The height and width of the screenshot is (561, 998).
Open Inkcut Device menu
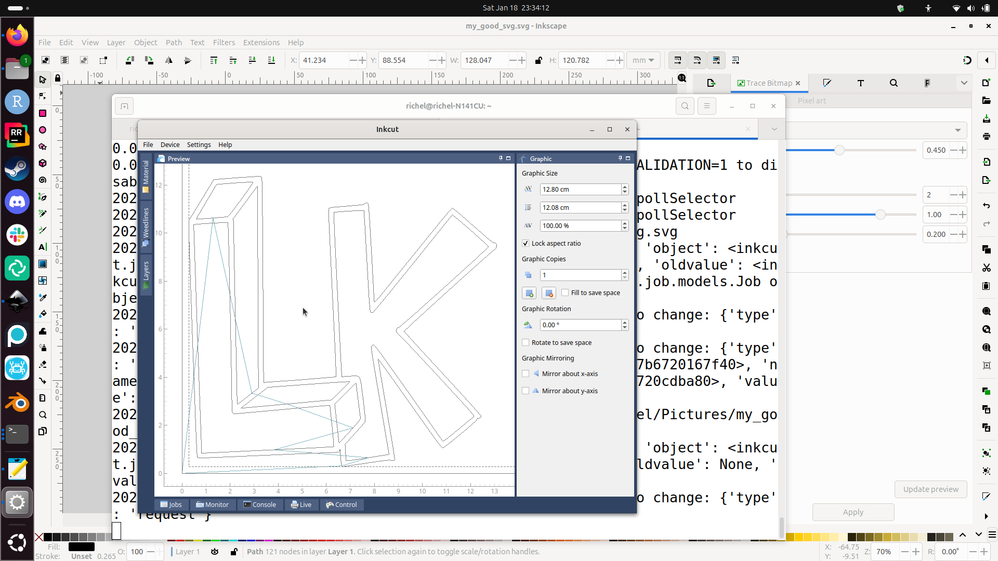(170, 144)
